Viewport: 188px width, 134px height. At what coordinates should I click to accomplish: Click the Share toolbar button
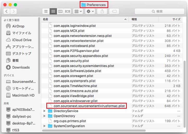(102, 11)
